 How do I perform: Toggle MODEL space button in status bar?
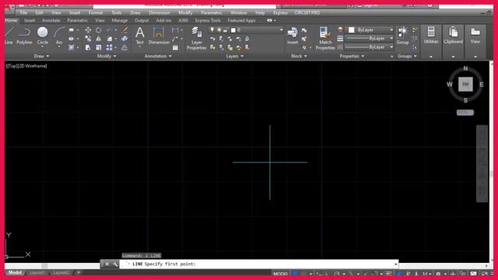(280, 274)
